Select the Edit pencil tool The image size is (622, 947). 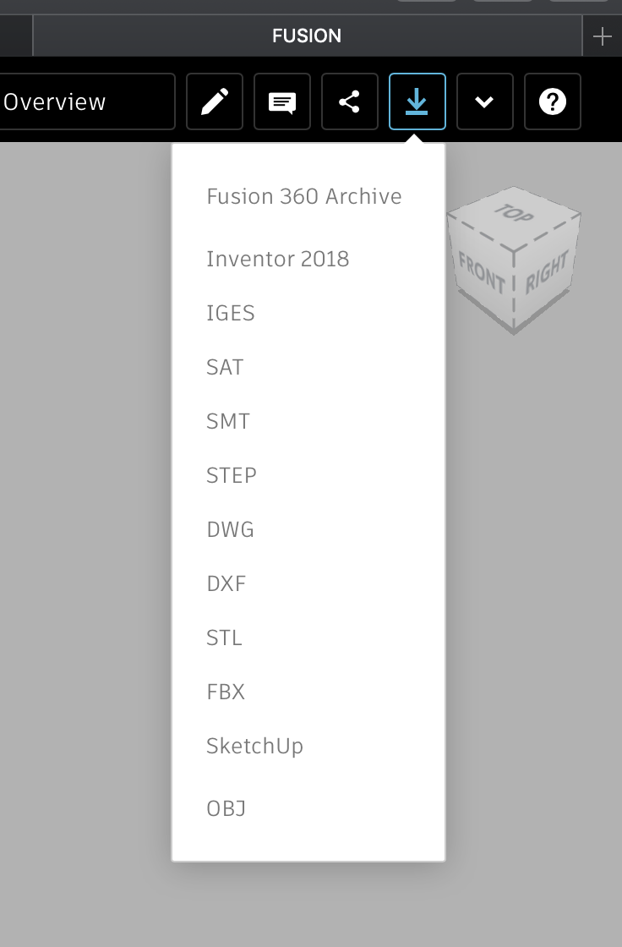pos(214,101)
